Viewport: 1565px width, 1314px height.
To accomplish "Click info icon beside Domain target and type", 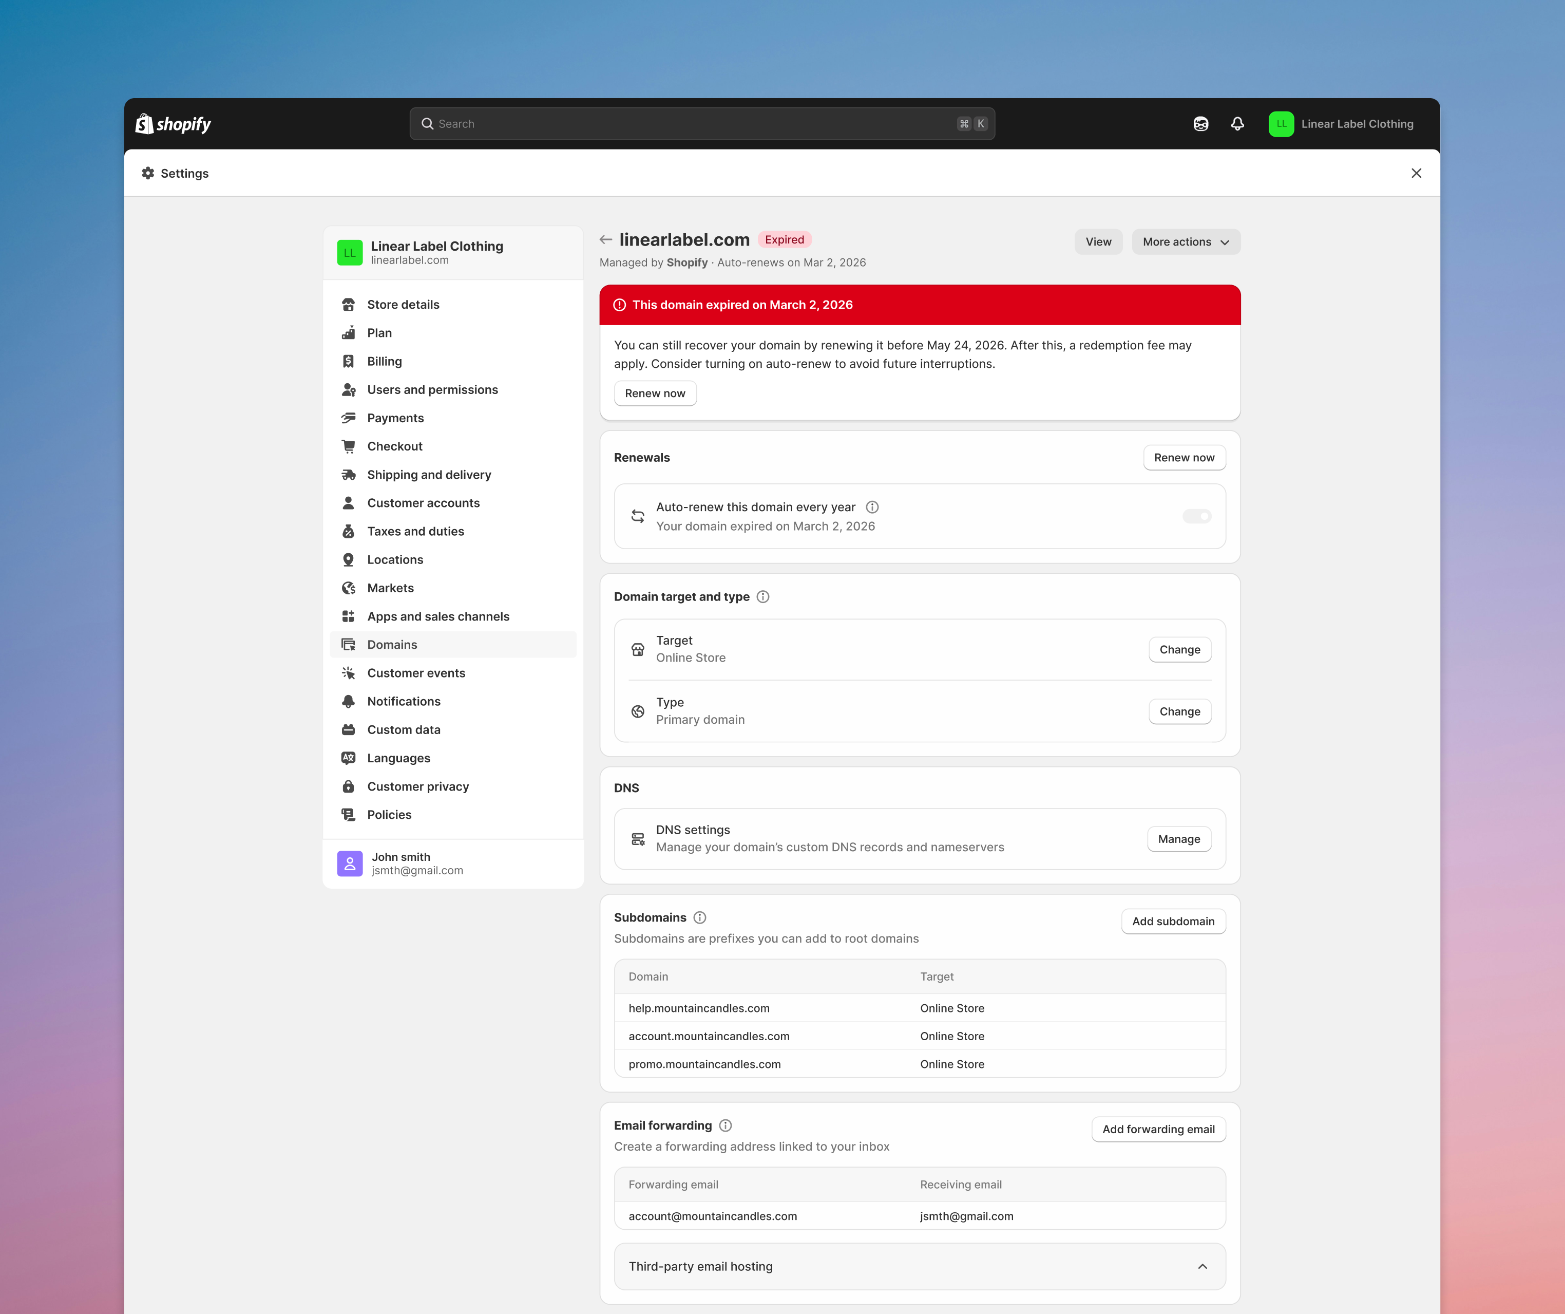I will click(763, 596).
